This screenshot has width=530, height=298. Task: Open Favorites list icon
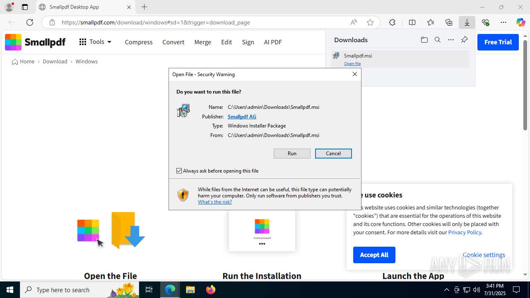pos(431,22)
